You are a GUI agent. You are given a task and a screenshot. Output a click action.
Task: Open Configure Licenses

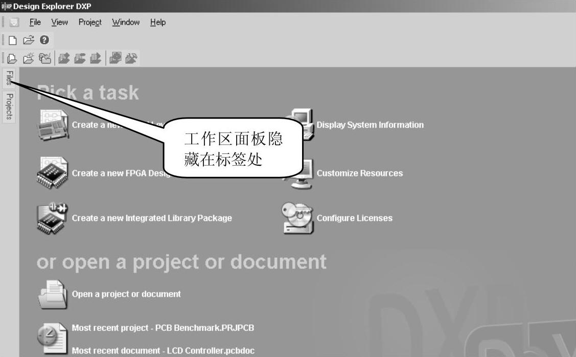pyautogui.click(x=355, y=218)
